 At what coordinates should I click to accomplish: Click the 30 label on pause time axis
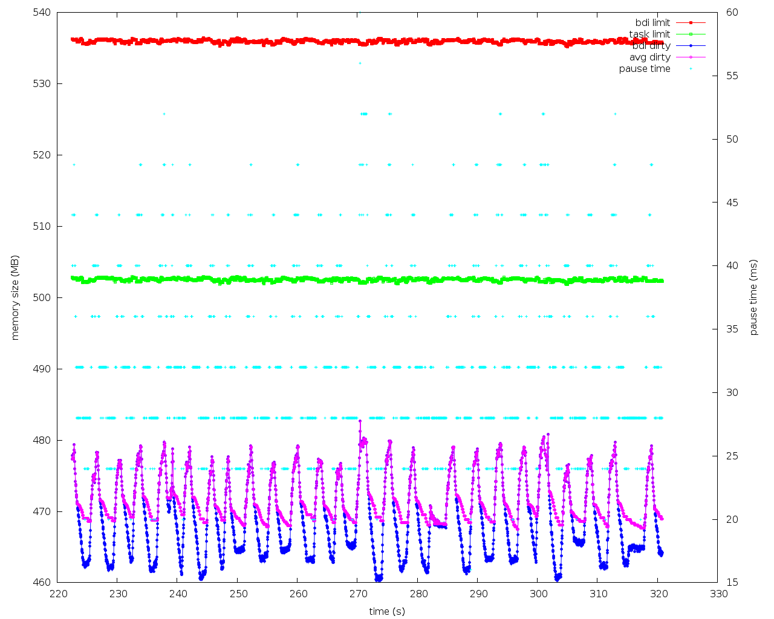732,392
